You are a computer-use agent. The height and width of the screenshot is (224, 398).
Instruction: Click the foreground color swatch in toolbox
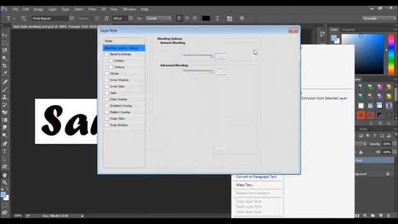3,195
